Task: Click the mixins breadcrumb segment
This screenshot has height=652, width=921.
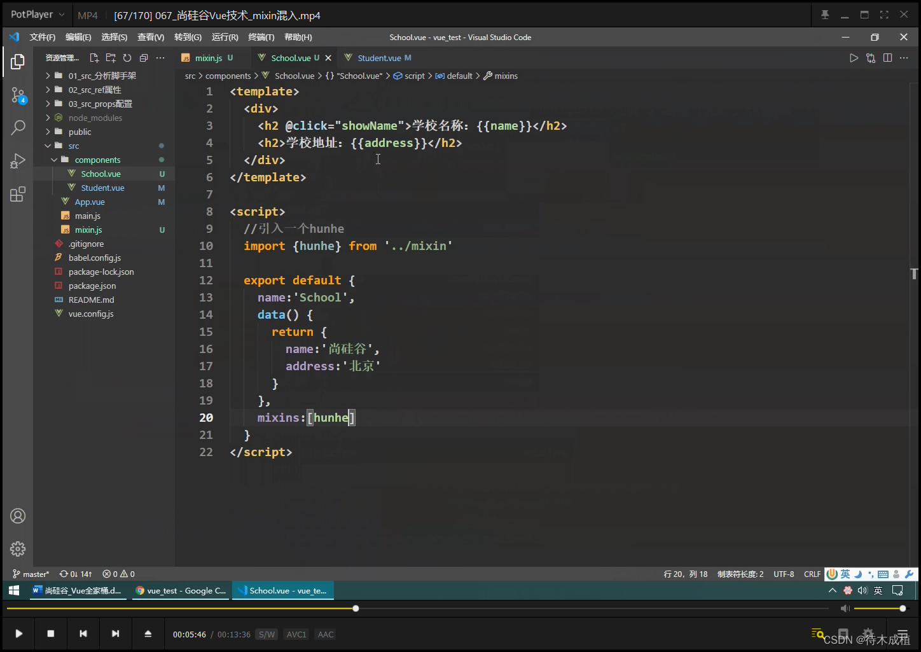Action: click(x=501, y=76)
